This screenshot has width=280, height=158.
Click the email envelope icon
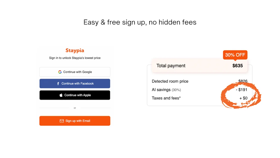tap(61, 121)
